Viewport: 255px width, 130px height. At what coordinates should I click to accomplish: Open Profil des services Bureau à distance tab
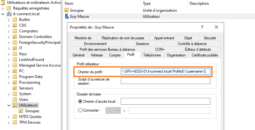pyautogui.click(x=107, y=49)
